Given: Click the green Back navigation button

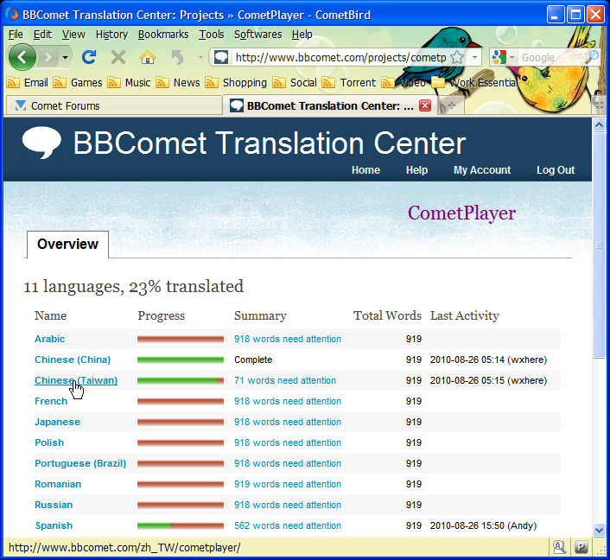Looking at the screenshot, I should coord(22,57).
